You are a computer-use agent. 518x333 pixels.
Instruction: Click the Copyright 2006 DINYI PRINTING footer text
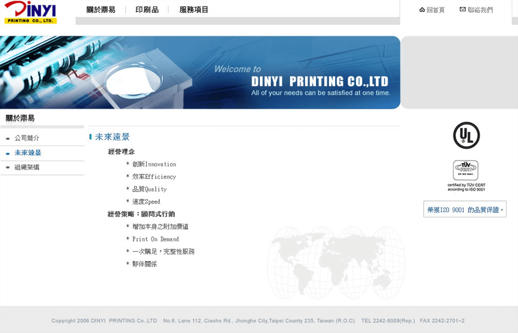tap(104, 321)
